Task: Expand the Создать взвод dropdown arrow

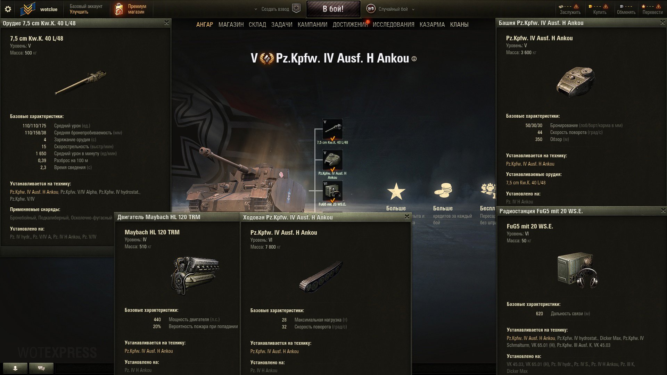Action: tap(256, 9)
